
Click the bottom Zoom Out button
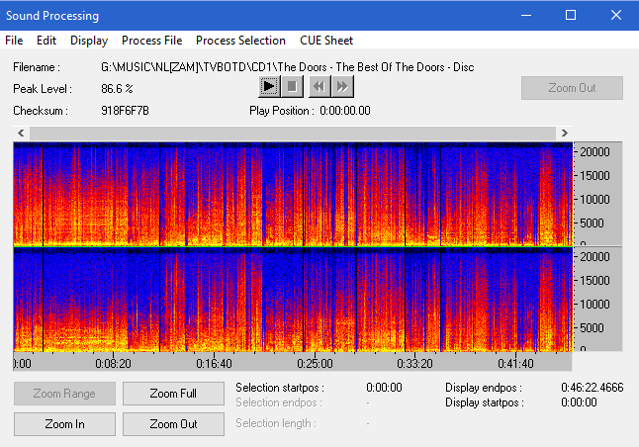click(x=173, y=424)
